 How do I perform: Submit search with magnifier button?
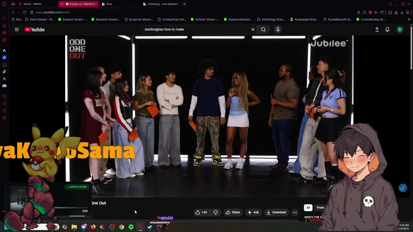[263, 29]
